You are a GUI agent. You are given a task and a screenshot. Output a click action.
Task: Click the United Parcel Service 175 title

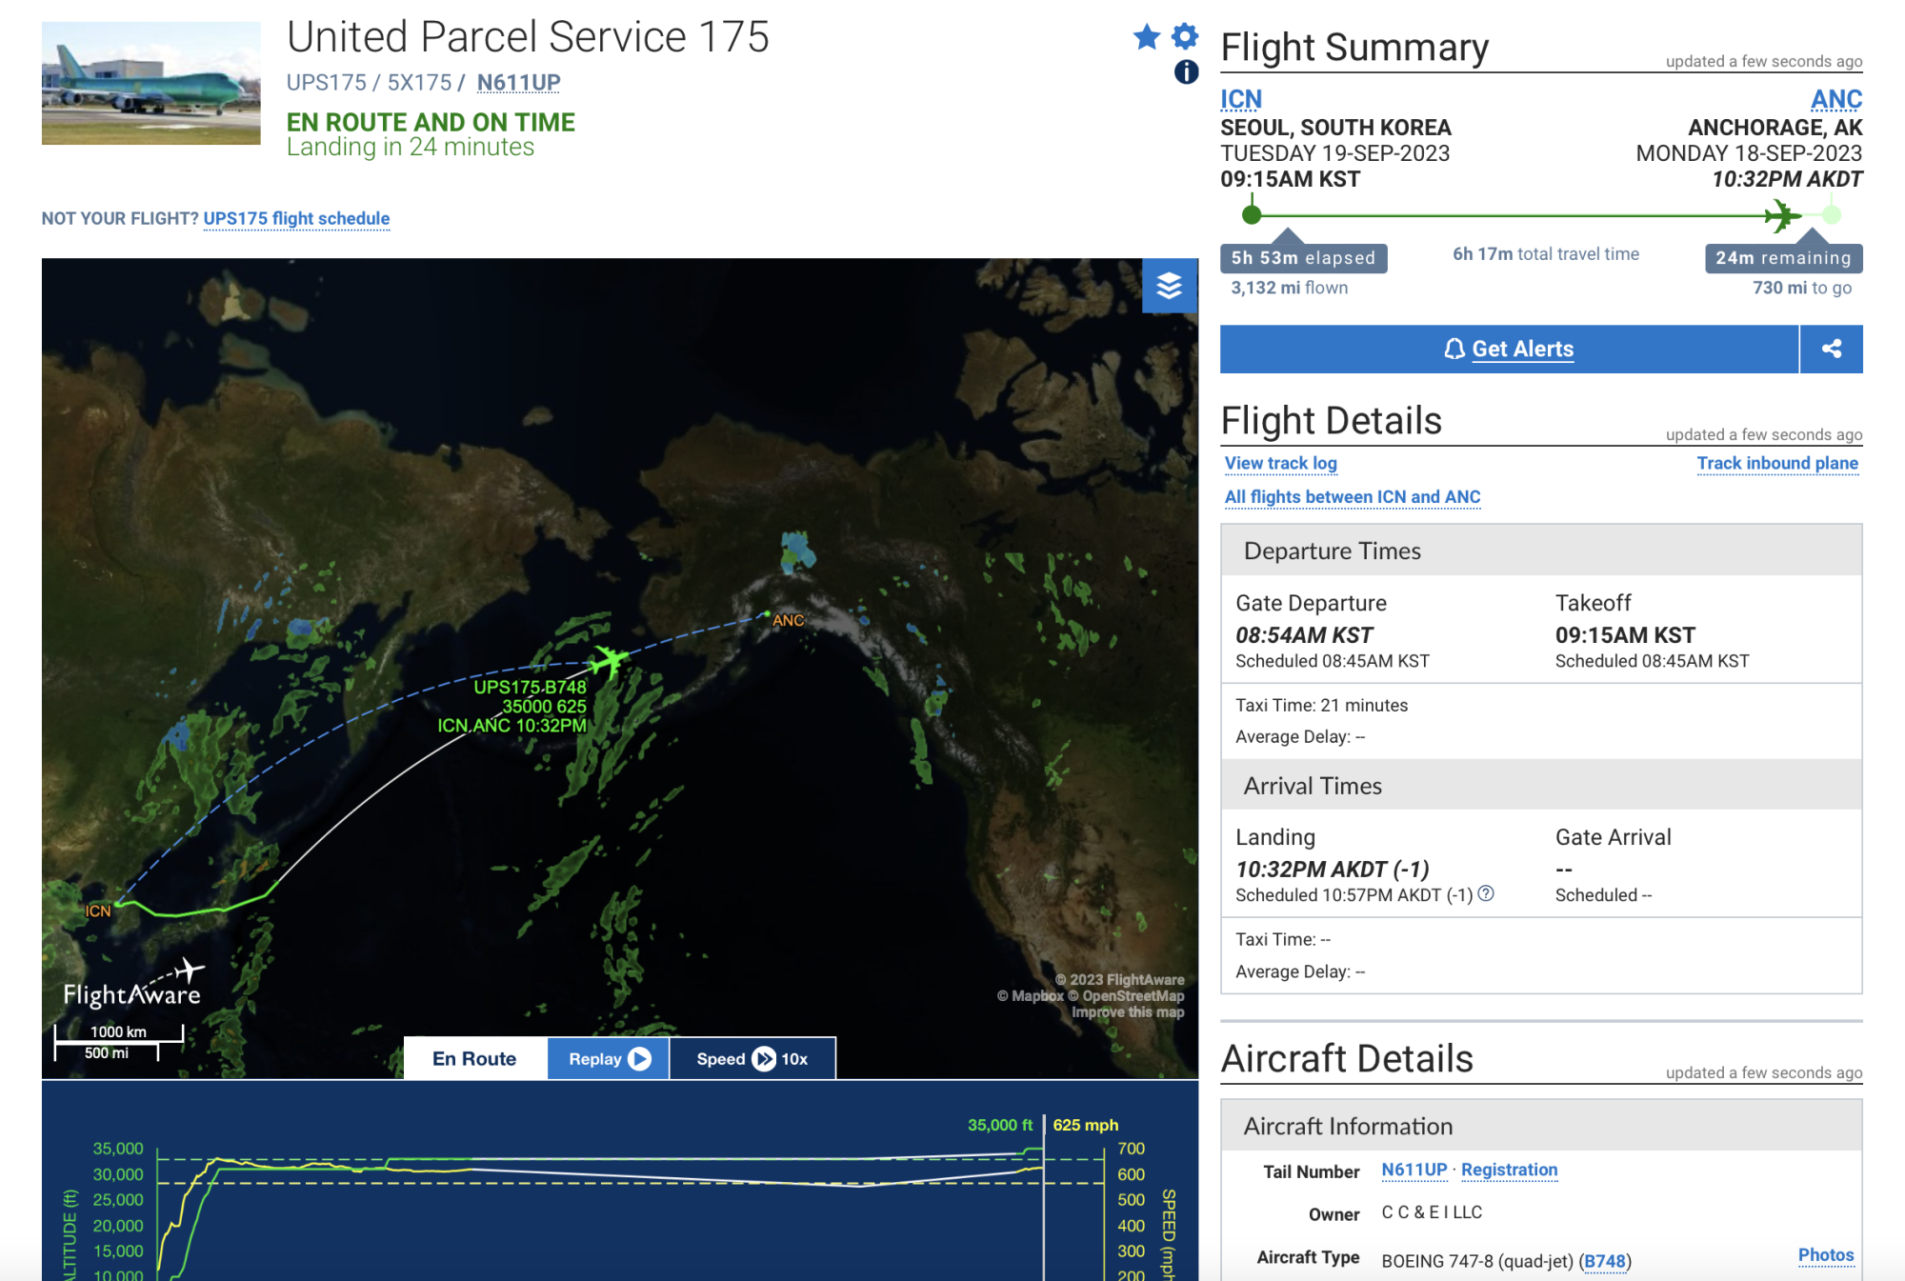528,37
